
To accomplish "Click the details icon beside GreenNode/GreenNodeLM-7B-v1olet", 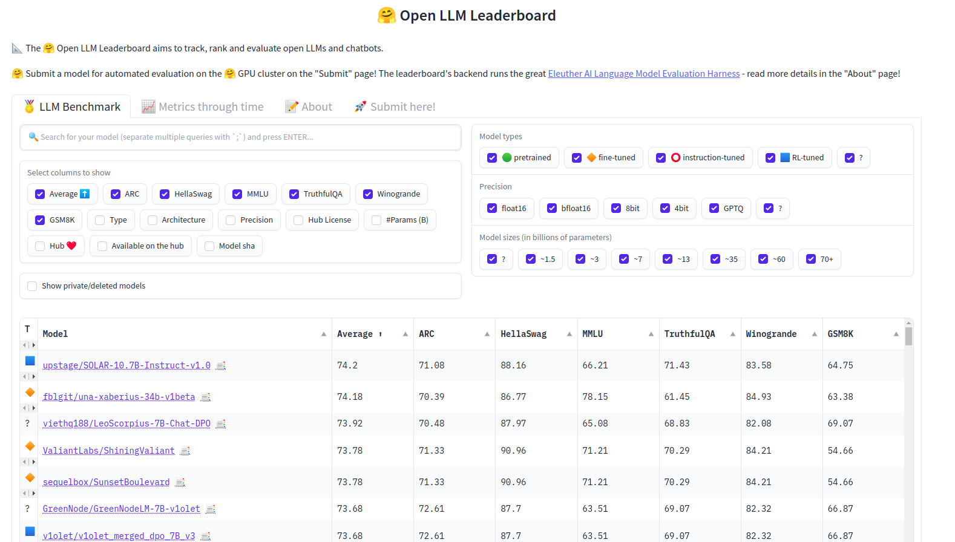I will [x=211, y=509].
